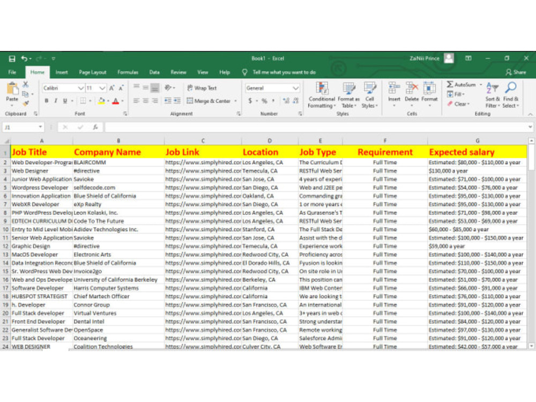536x402 pixels.
Task: Click the Insert Function fx icon
Action: coord(95,127)
